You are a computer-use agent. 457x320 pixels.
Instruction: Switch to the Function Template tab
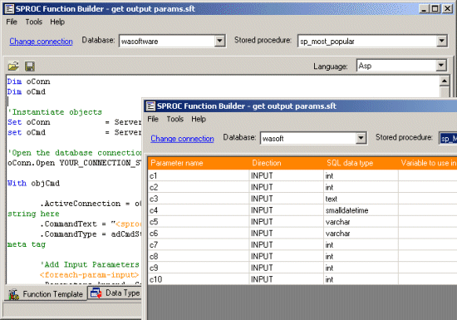coord(46,293)
